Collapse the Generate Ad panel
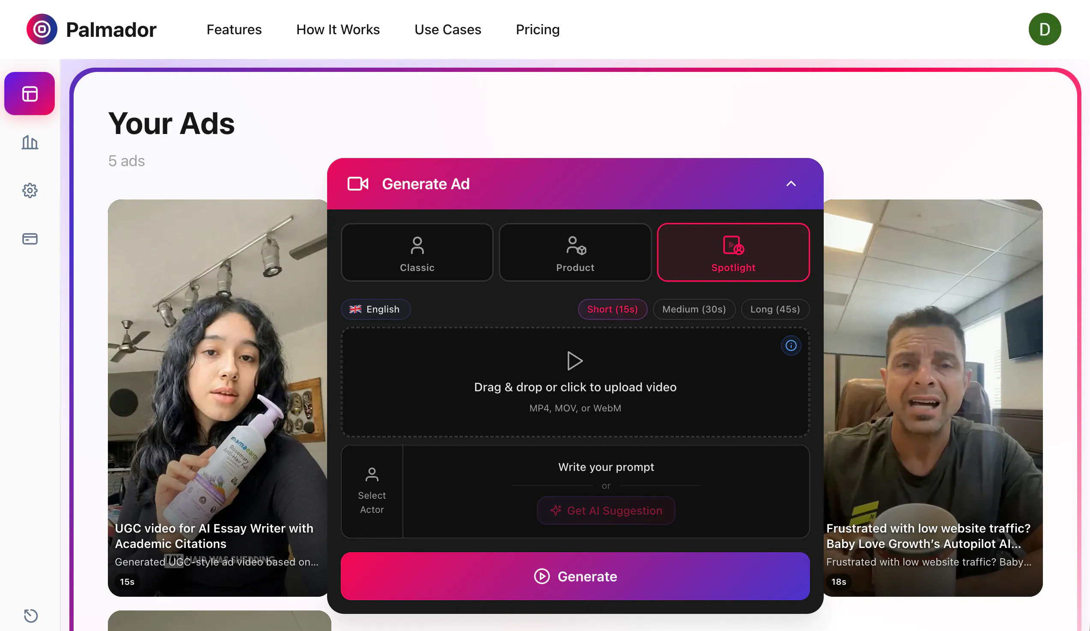This screenshot has width=1090, height=631. [791, 184]
